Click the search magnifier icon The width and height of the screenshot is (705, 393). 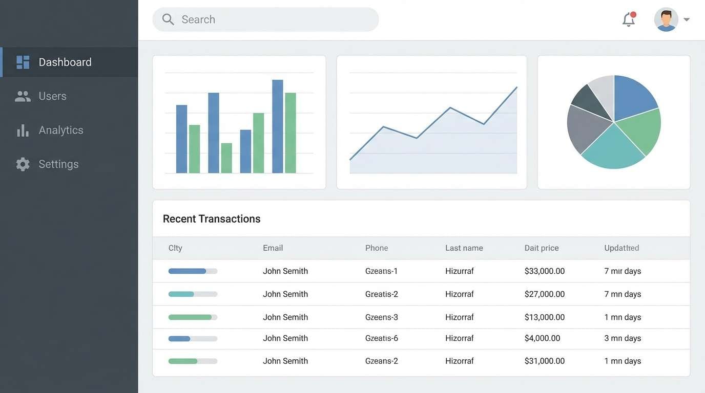[x=168, y=19]
